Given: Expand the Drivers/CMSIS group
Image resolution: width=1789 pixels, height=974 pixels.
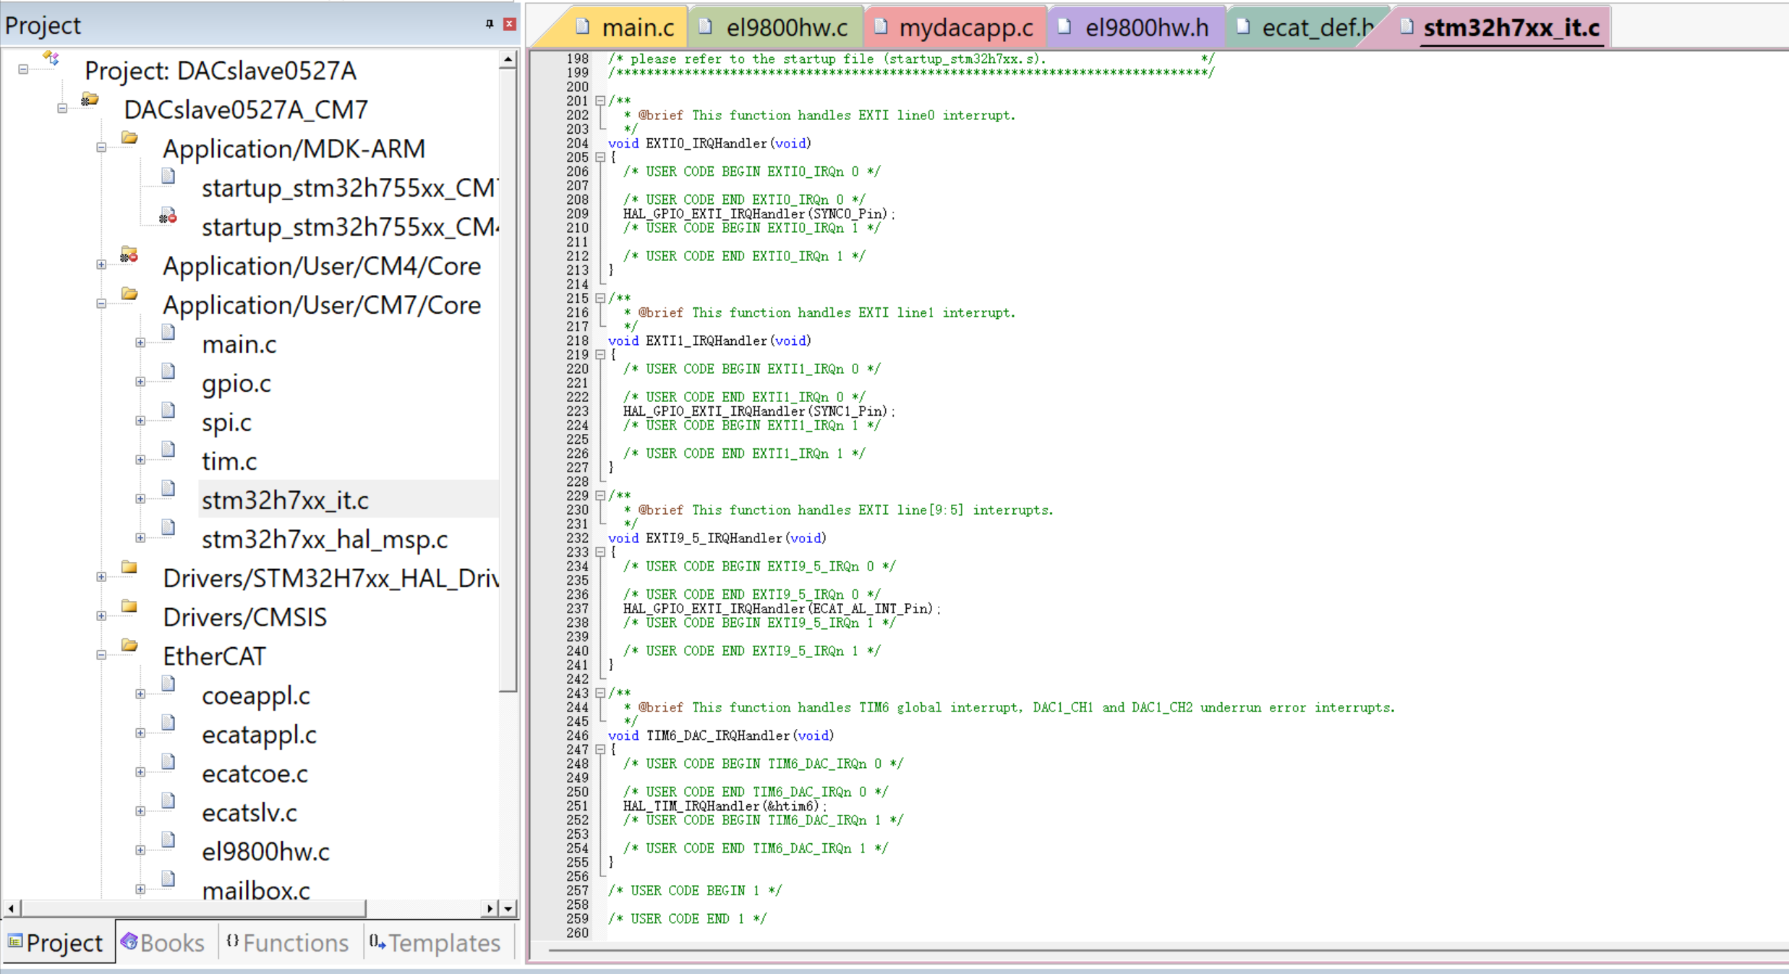Looking at the screenshot, I should click(x=101, y=616).
